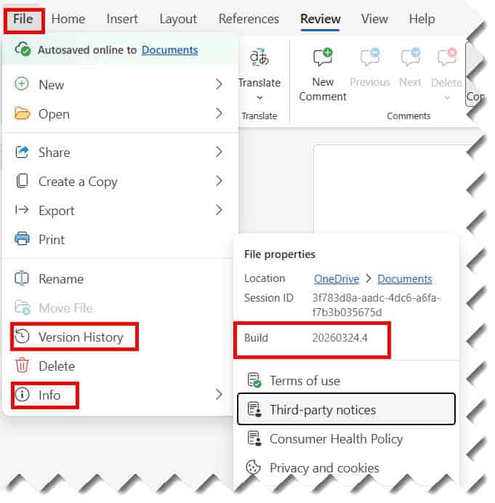The height and width of the screenshot is (503, 495).
Task: Open the Translate dropdown arrow
Action: point(259,97)
